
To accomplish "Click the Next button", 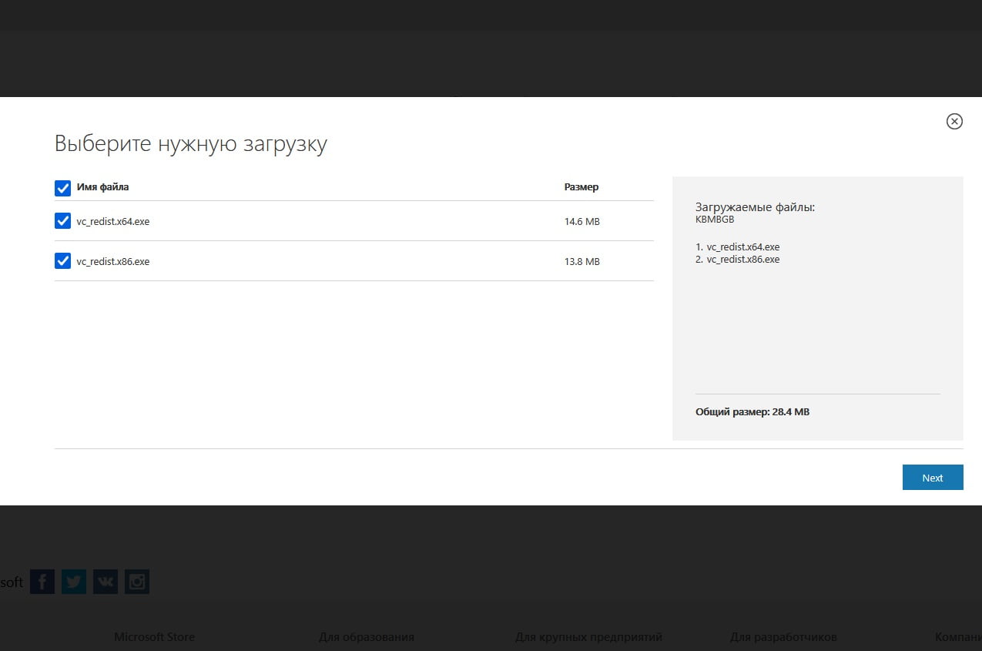I will (933, 478).
